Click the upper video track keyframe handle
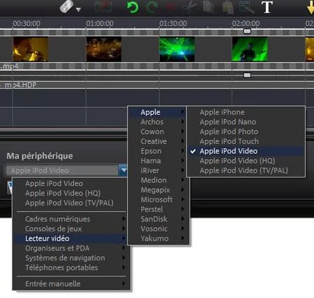This screenshot has height=298, width=314. point(247,31)
